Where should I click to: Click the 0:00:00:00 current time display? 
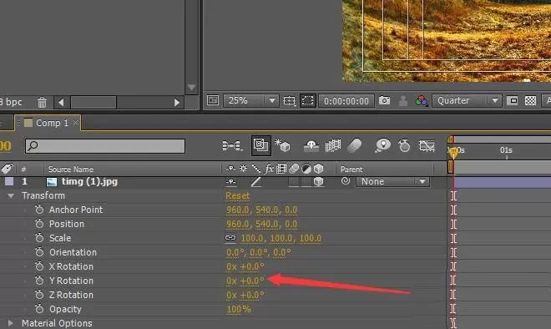tap(346, 101)
